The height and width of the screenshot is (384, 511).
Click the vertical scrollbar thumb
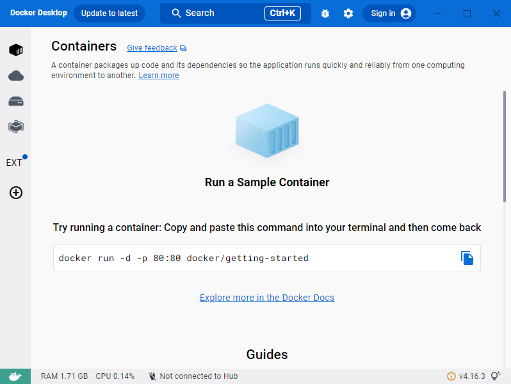(505, 147)
